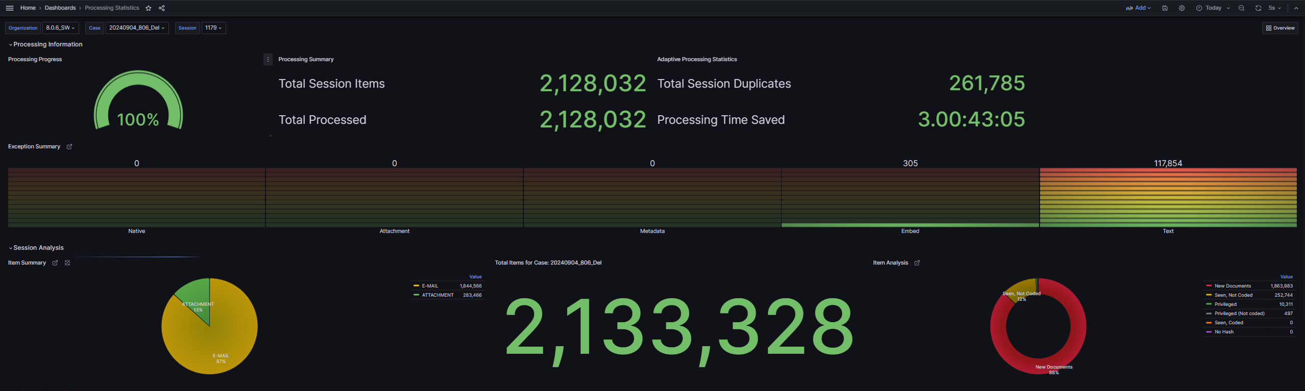Toggle Seen, Not Coded legend entry
1305x391 pixels.
[1233, 295]
